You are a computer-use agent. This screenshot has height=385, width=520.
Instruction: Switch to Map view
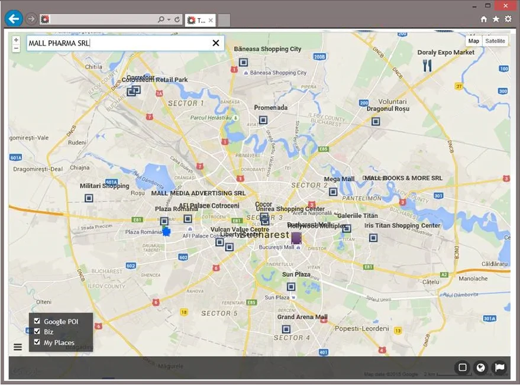pyautogui.click(x=474, y=41)
